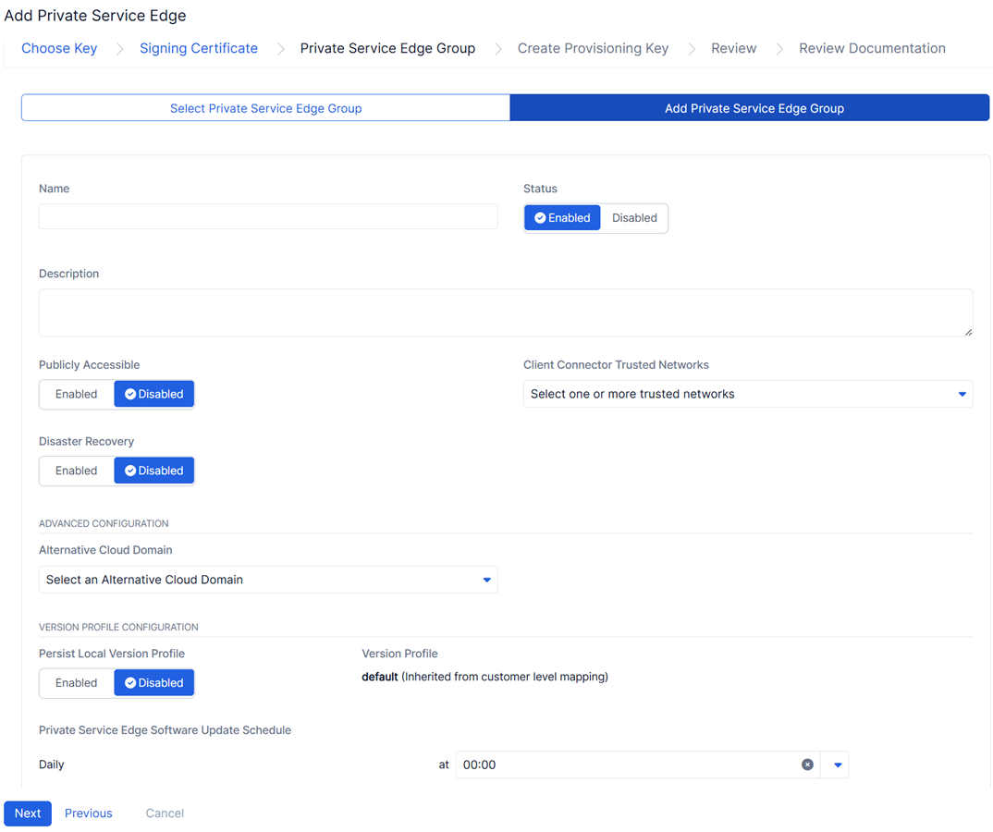This screenshot has height=832, width=993.
Task: Select Disabled for Persist Local Version Profile
Action: (153, 682)
